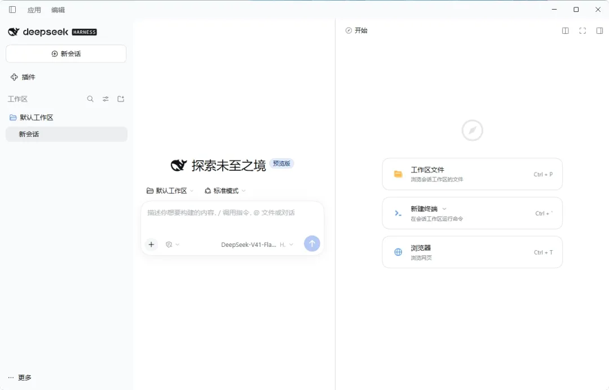Open the 标准模式 mode dropdown

[x=225, y=191]
